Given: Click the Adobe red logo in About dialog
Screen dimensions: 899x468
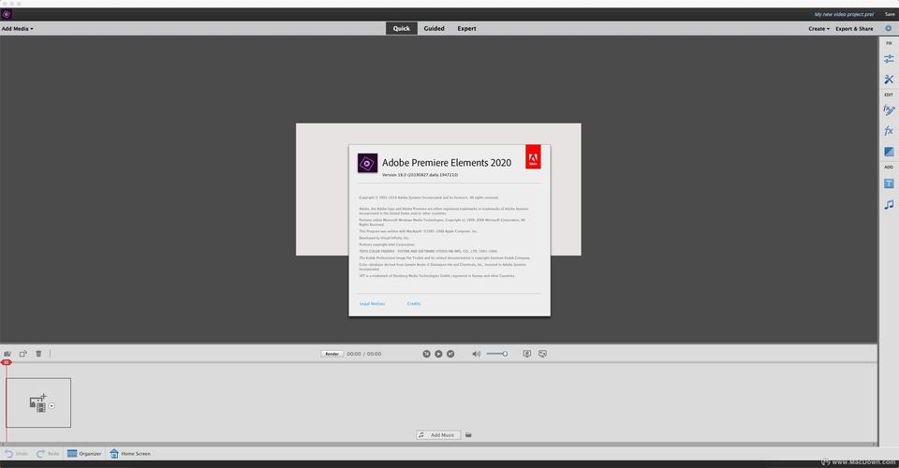Looking at the screenshot, I should tap(533, 156).
